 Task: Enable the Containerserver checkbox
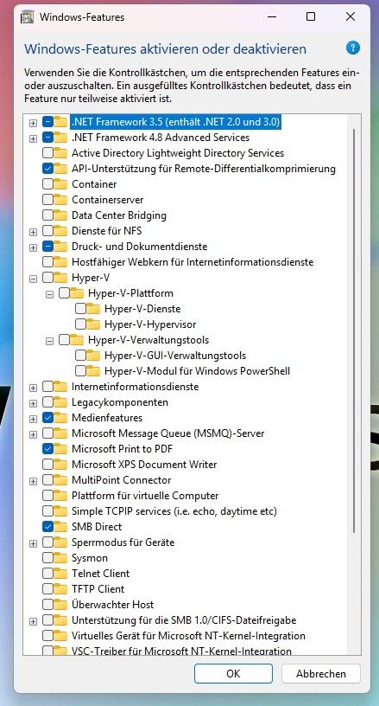48,200
